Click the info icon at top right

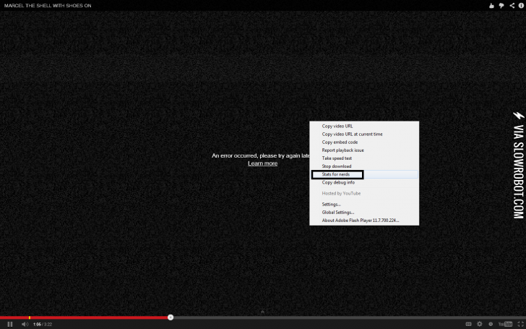pos(520,5)
